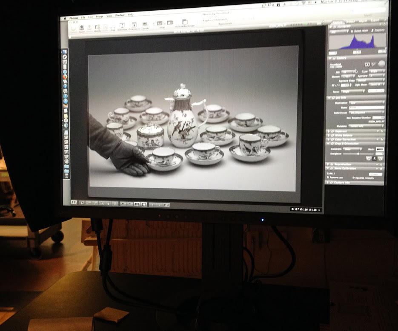
Task: Select the zoom magnifier tool below viewer
Action: pos(102,204)
